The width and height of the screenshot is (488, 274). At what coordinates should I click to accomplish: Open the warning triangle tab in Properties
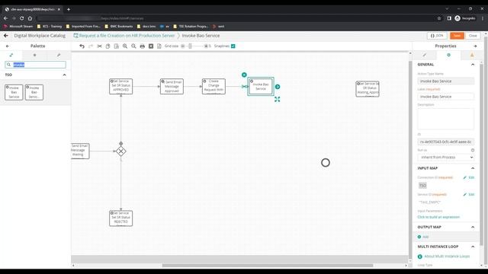click(472, 55)
